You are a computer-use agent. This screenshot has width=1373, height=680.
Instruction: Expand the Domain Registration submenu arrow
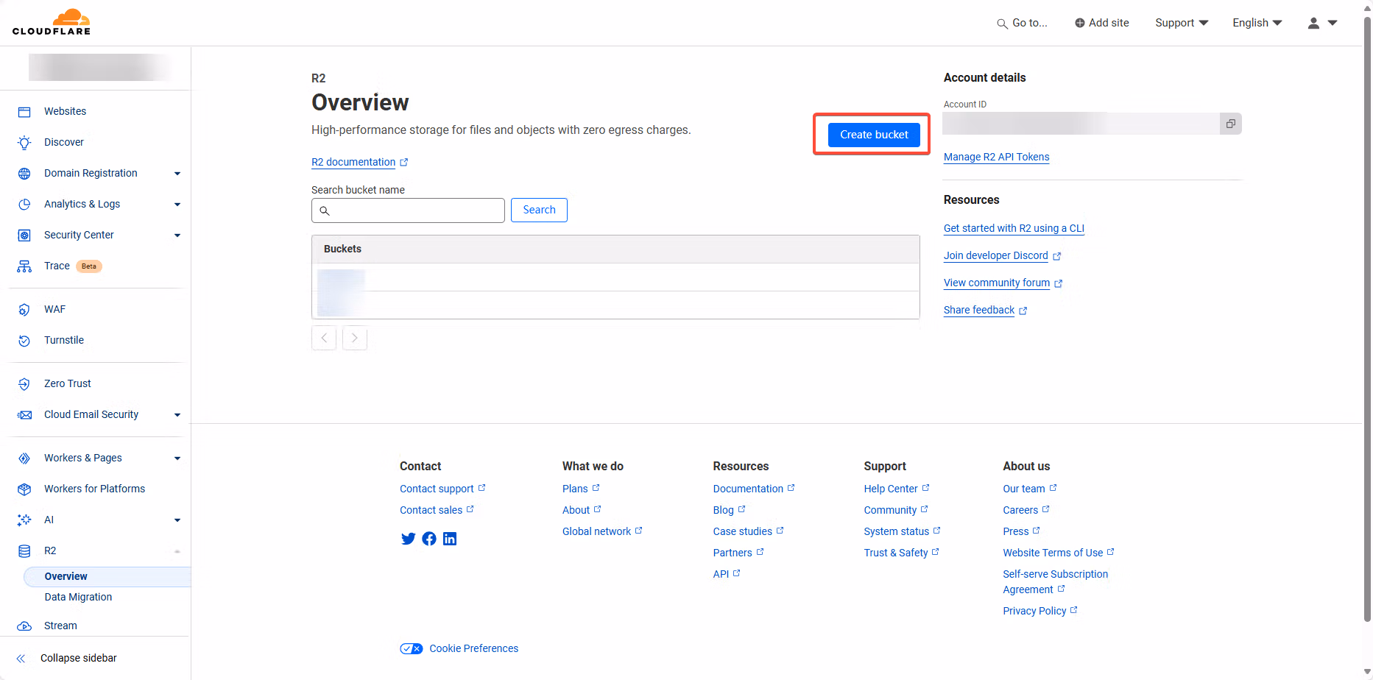(177, 174)
